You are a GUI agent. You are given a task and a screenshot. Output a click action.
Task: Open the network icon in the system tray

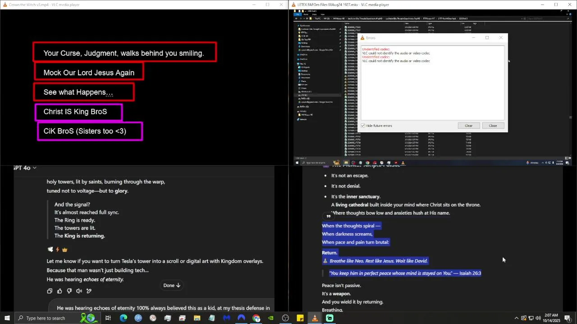pos(531,318)
